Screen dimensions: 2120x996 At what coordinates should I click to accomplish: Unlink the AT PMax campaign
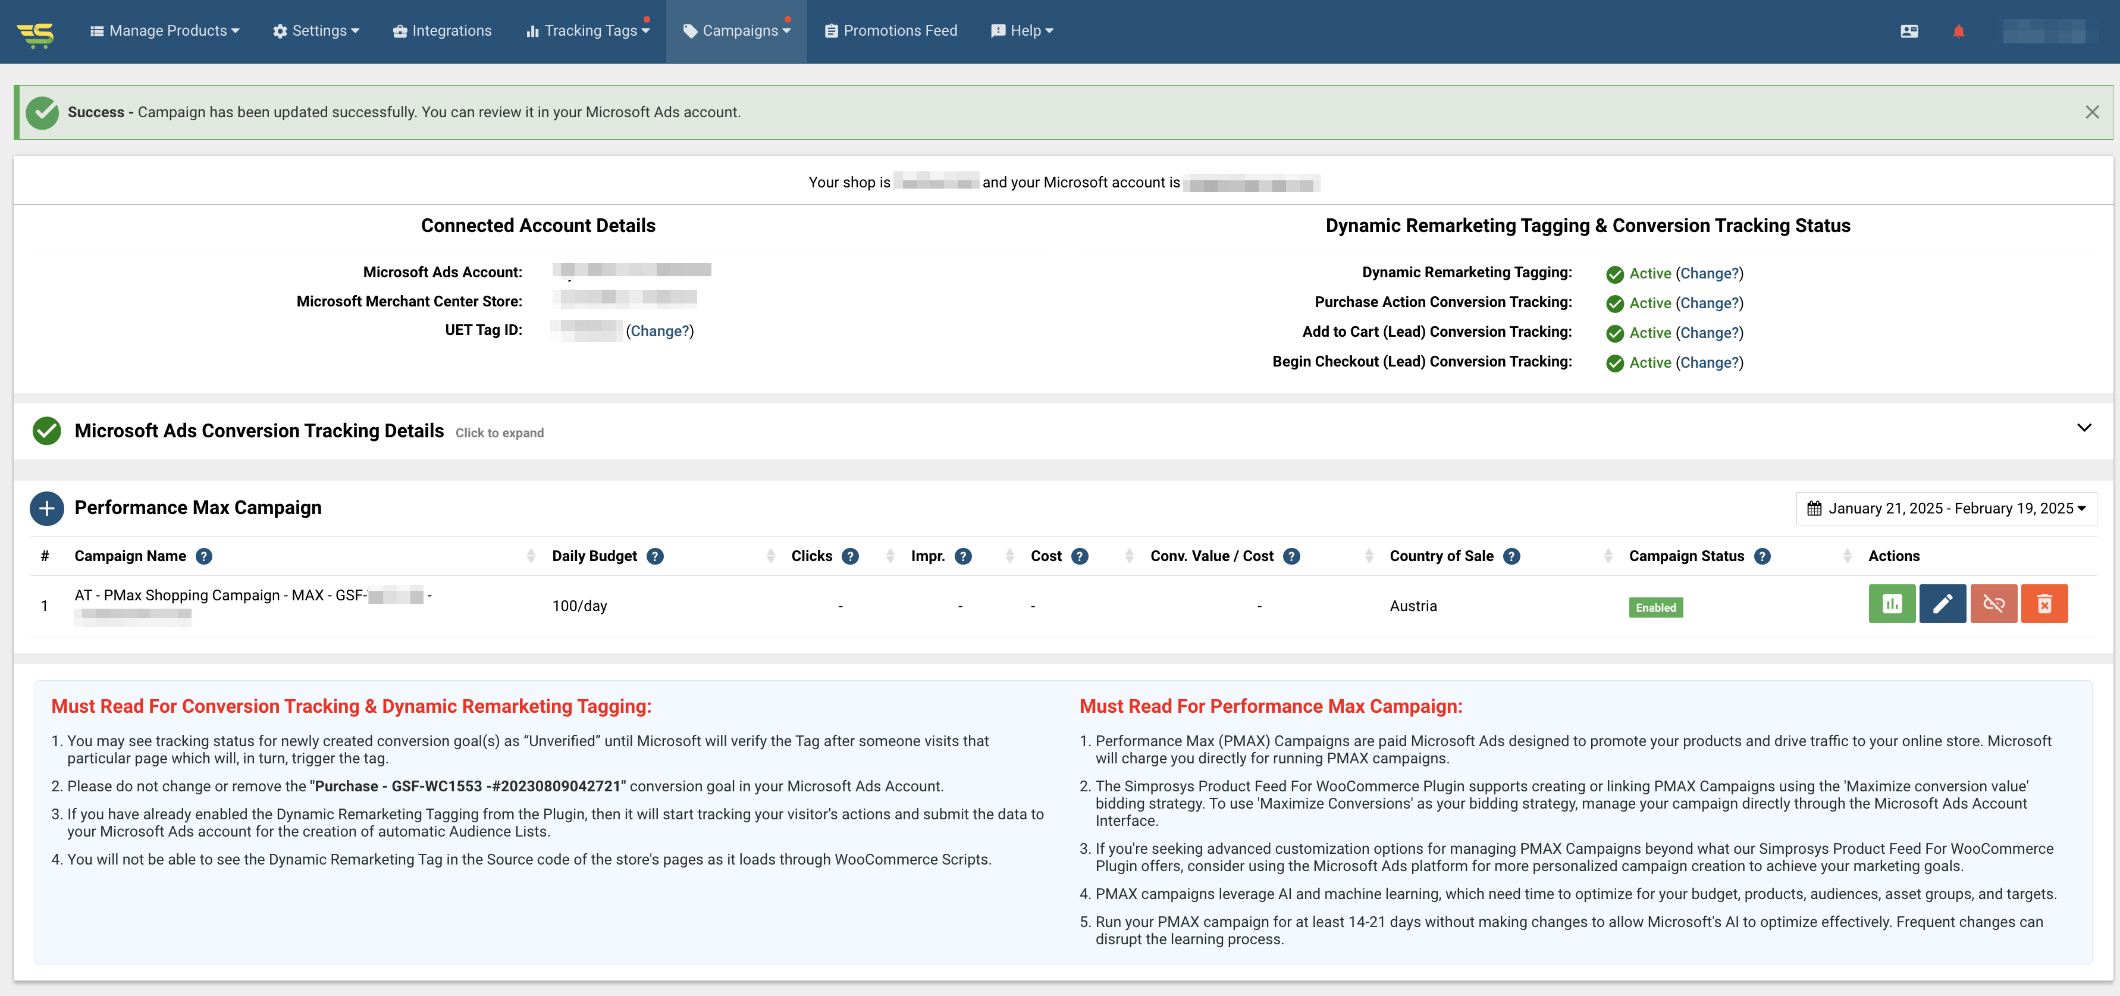pyautogui.click(x=1993, y=604)
